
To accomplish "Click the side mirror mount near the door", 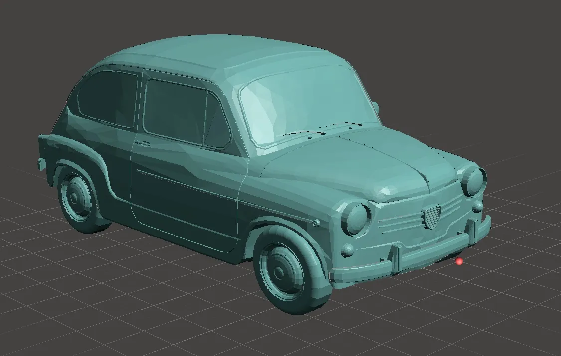I will coord(315,223).
